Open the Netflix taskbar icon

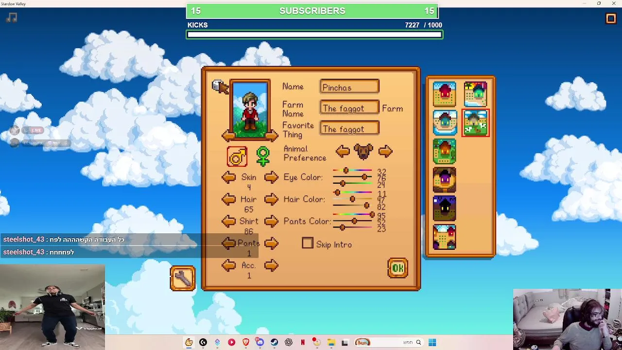click(x=303, y=342)
